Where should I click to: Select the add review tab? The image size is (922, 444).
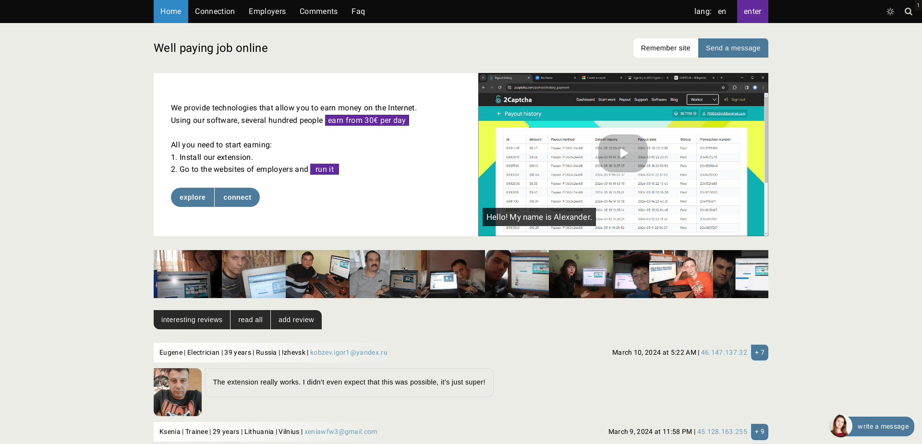[296, 320]
